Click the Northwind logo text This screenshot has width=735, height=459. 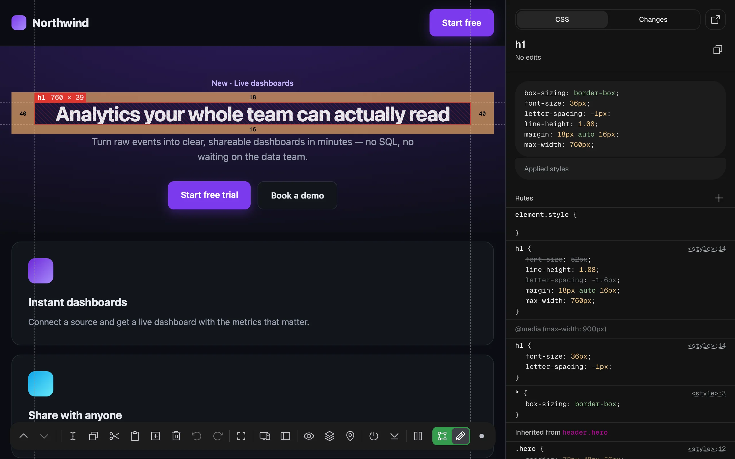tap(61, 23)
